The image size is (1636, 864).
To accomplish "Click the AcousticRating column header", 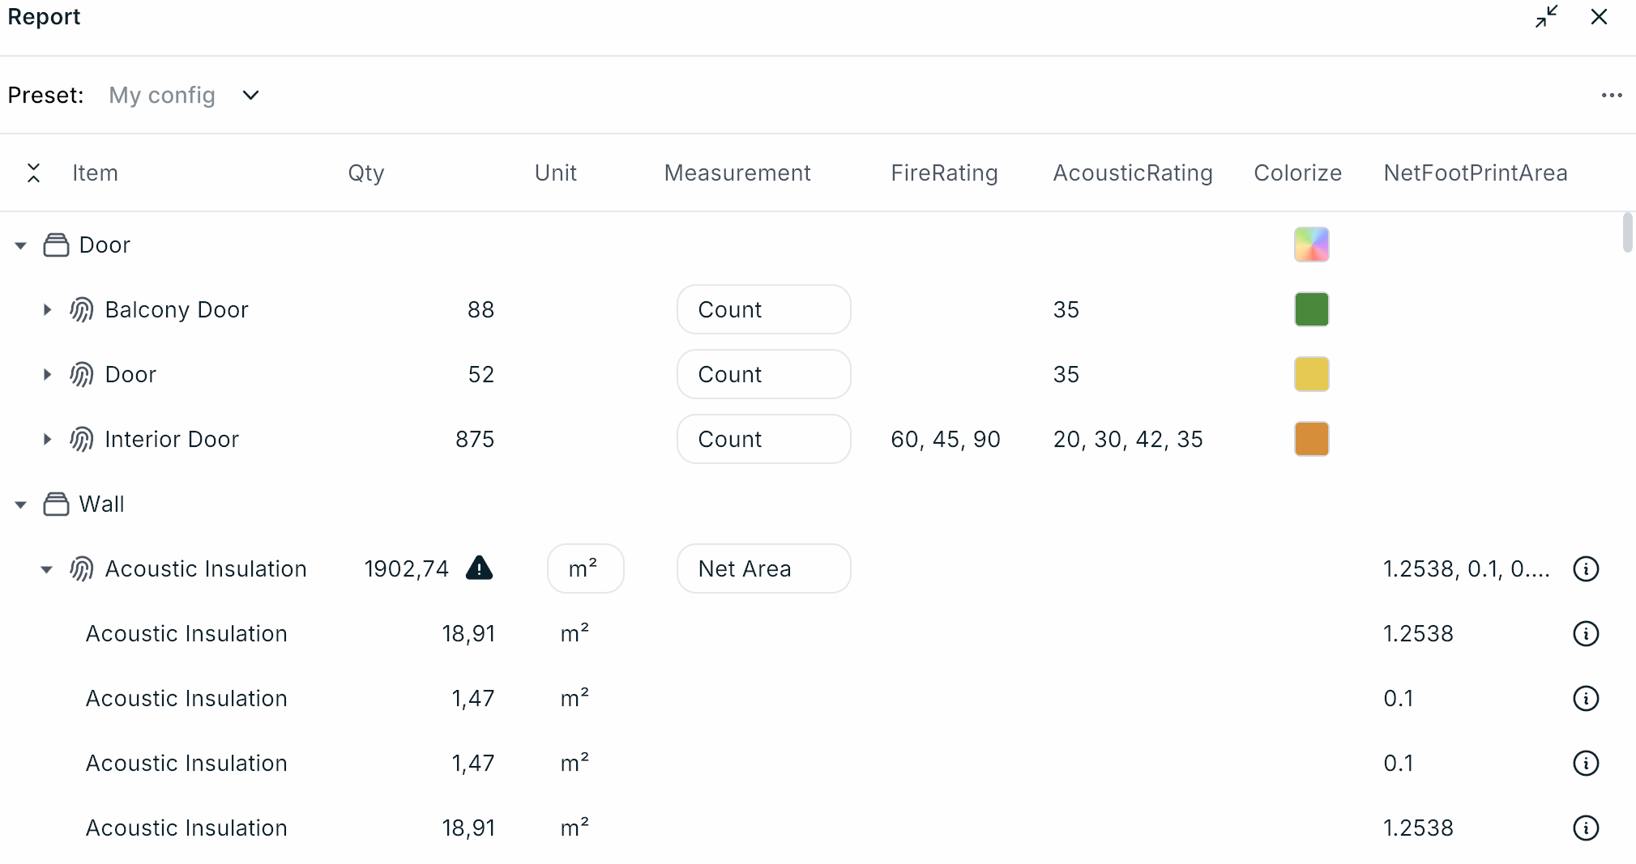I will click(1132, 173).
